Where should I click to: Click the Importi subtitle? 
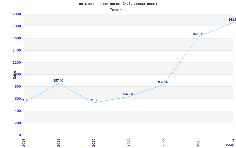(x=118, y=10)
